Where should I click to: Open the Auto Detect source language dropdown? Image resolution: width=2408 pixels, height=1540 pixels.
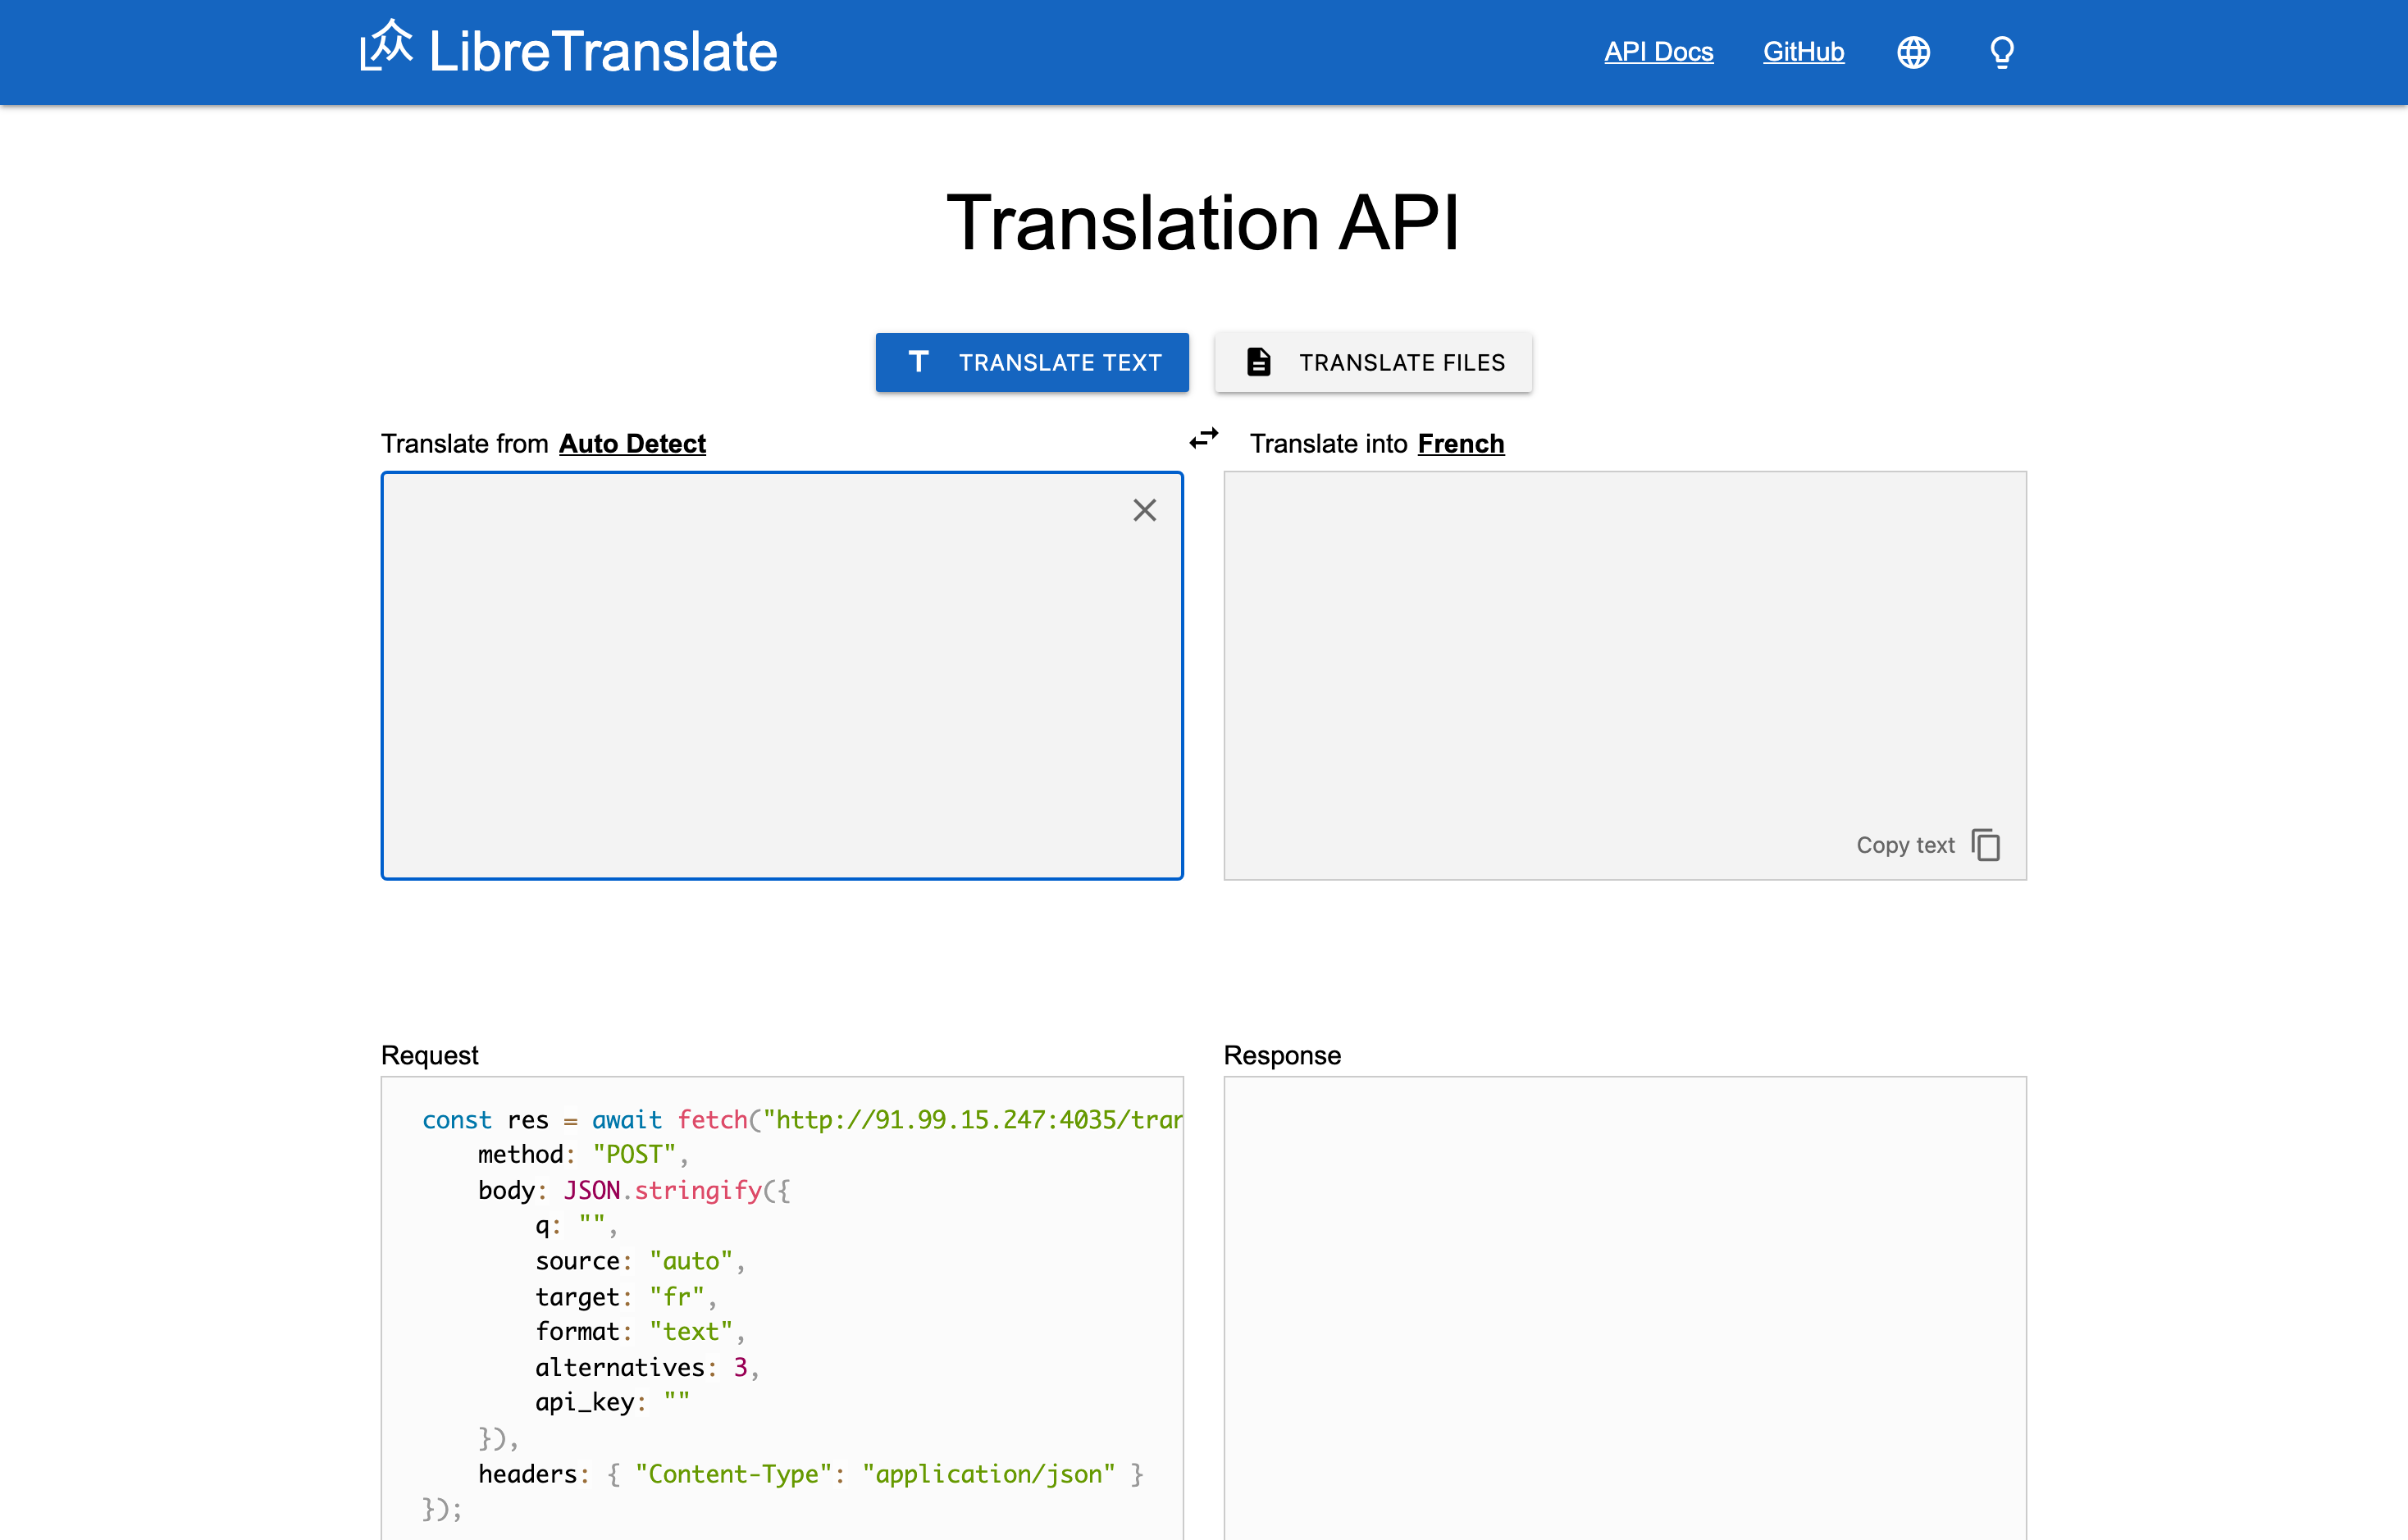(632, 443)
